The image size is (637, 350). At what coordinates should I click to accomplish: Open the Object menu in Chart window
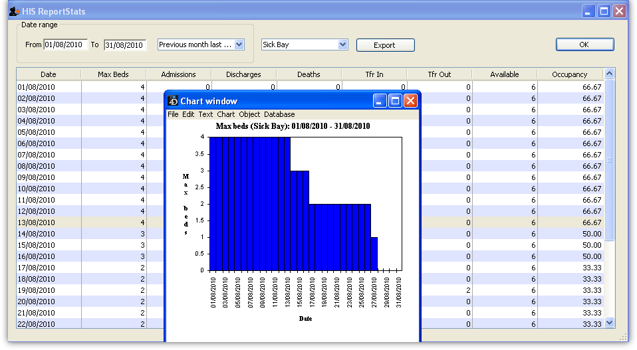tap(249, 114)
